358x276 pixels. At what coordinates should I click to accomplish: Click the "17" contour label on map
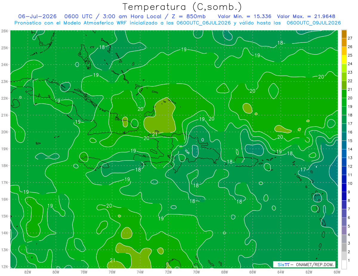(303, 170)
